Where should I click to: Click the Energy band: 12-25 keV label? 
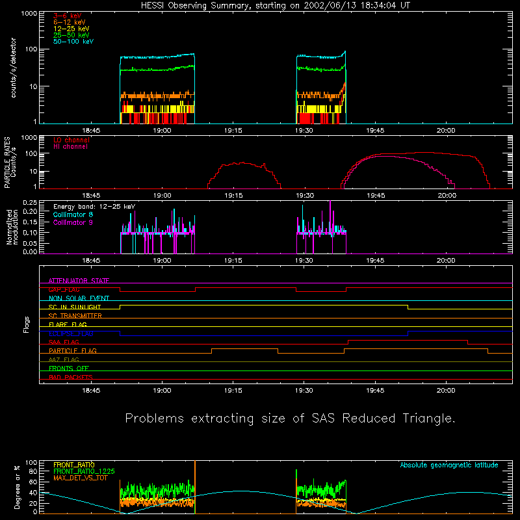94,207
